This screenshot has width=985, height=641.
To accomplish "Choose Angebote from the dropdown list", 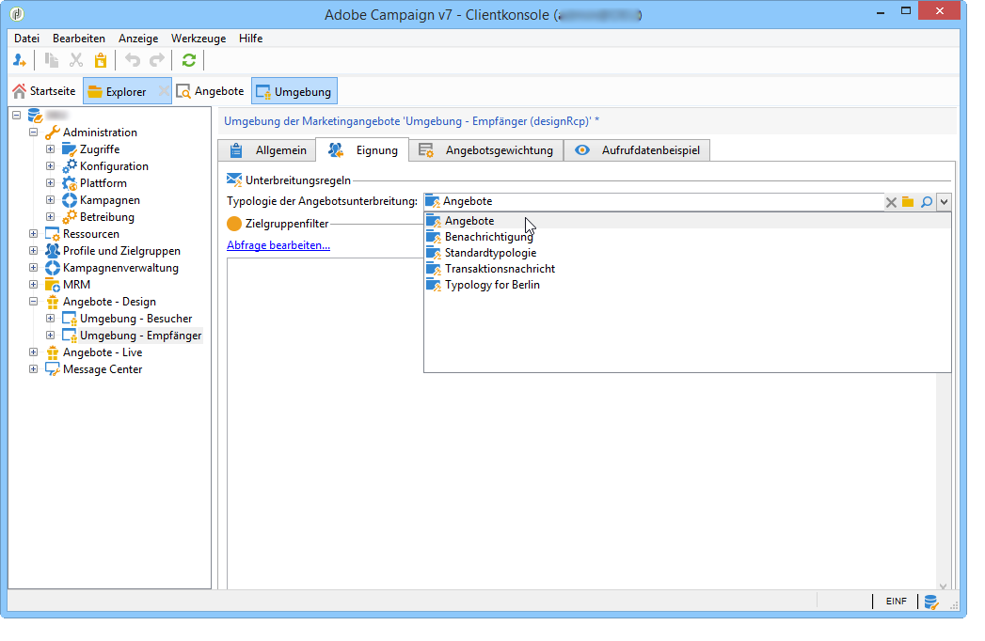I will click(687, 221).
